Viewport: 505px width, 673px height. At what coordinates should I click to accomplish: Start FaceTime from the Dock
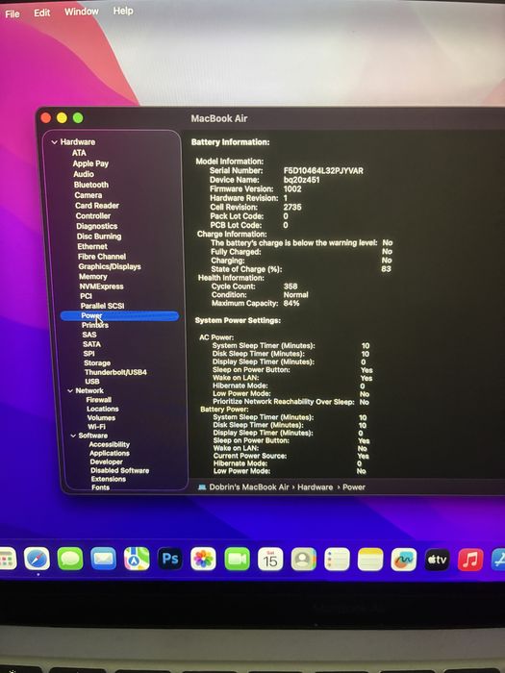click(x=237, y=559)
